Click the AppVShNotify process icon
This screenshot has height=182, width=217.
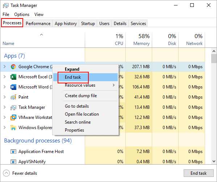click(13, 162)
